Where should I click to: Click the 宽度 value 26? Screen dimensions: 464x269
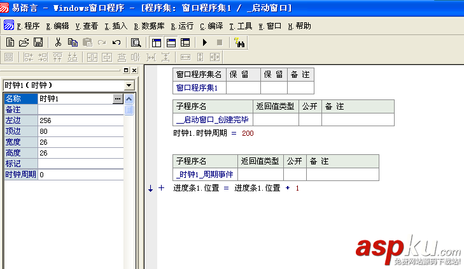[80, 142]
